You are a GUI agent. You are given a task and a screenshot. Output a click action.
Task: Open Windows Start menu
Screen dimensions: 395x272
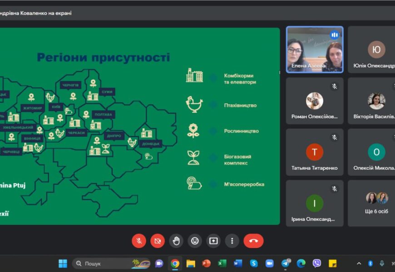click(x=63, y=263)
